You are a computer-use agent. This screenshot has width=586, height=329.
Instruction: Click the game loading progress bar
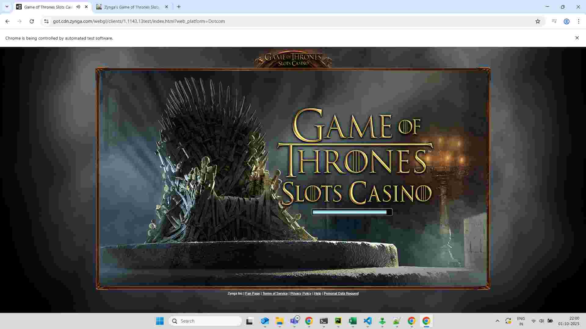click(352, 212)
